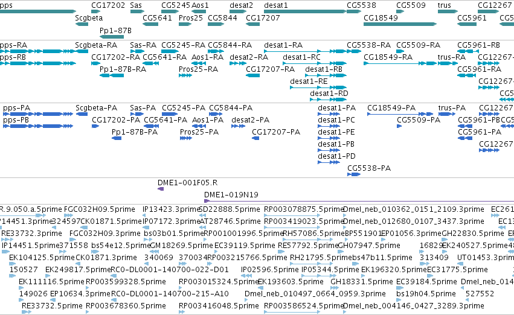Select the bs19h04.5prime EST
Viewport: 514px width, 315px height.
(x=398, y=300)
